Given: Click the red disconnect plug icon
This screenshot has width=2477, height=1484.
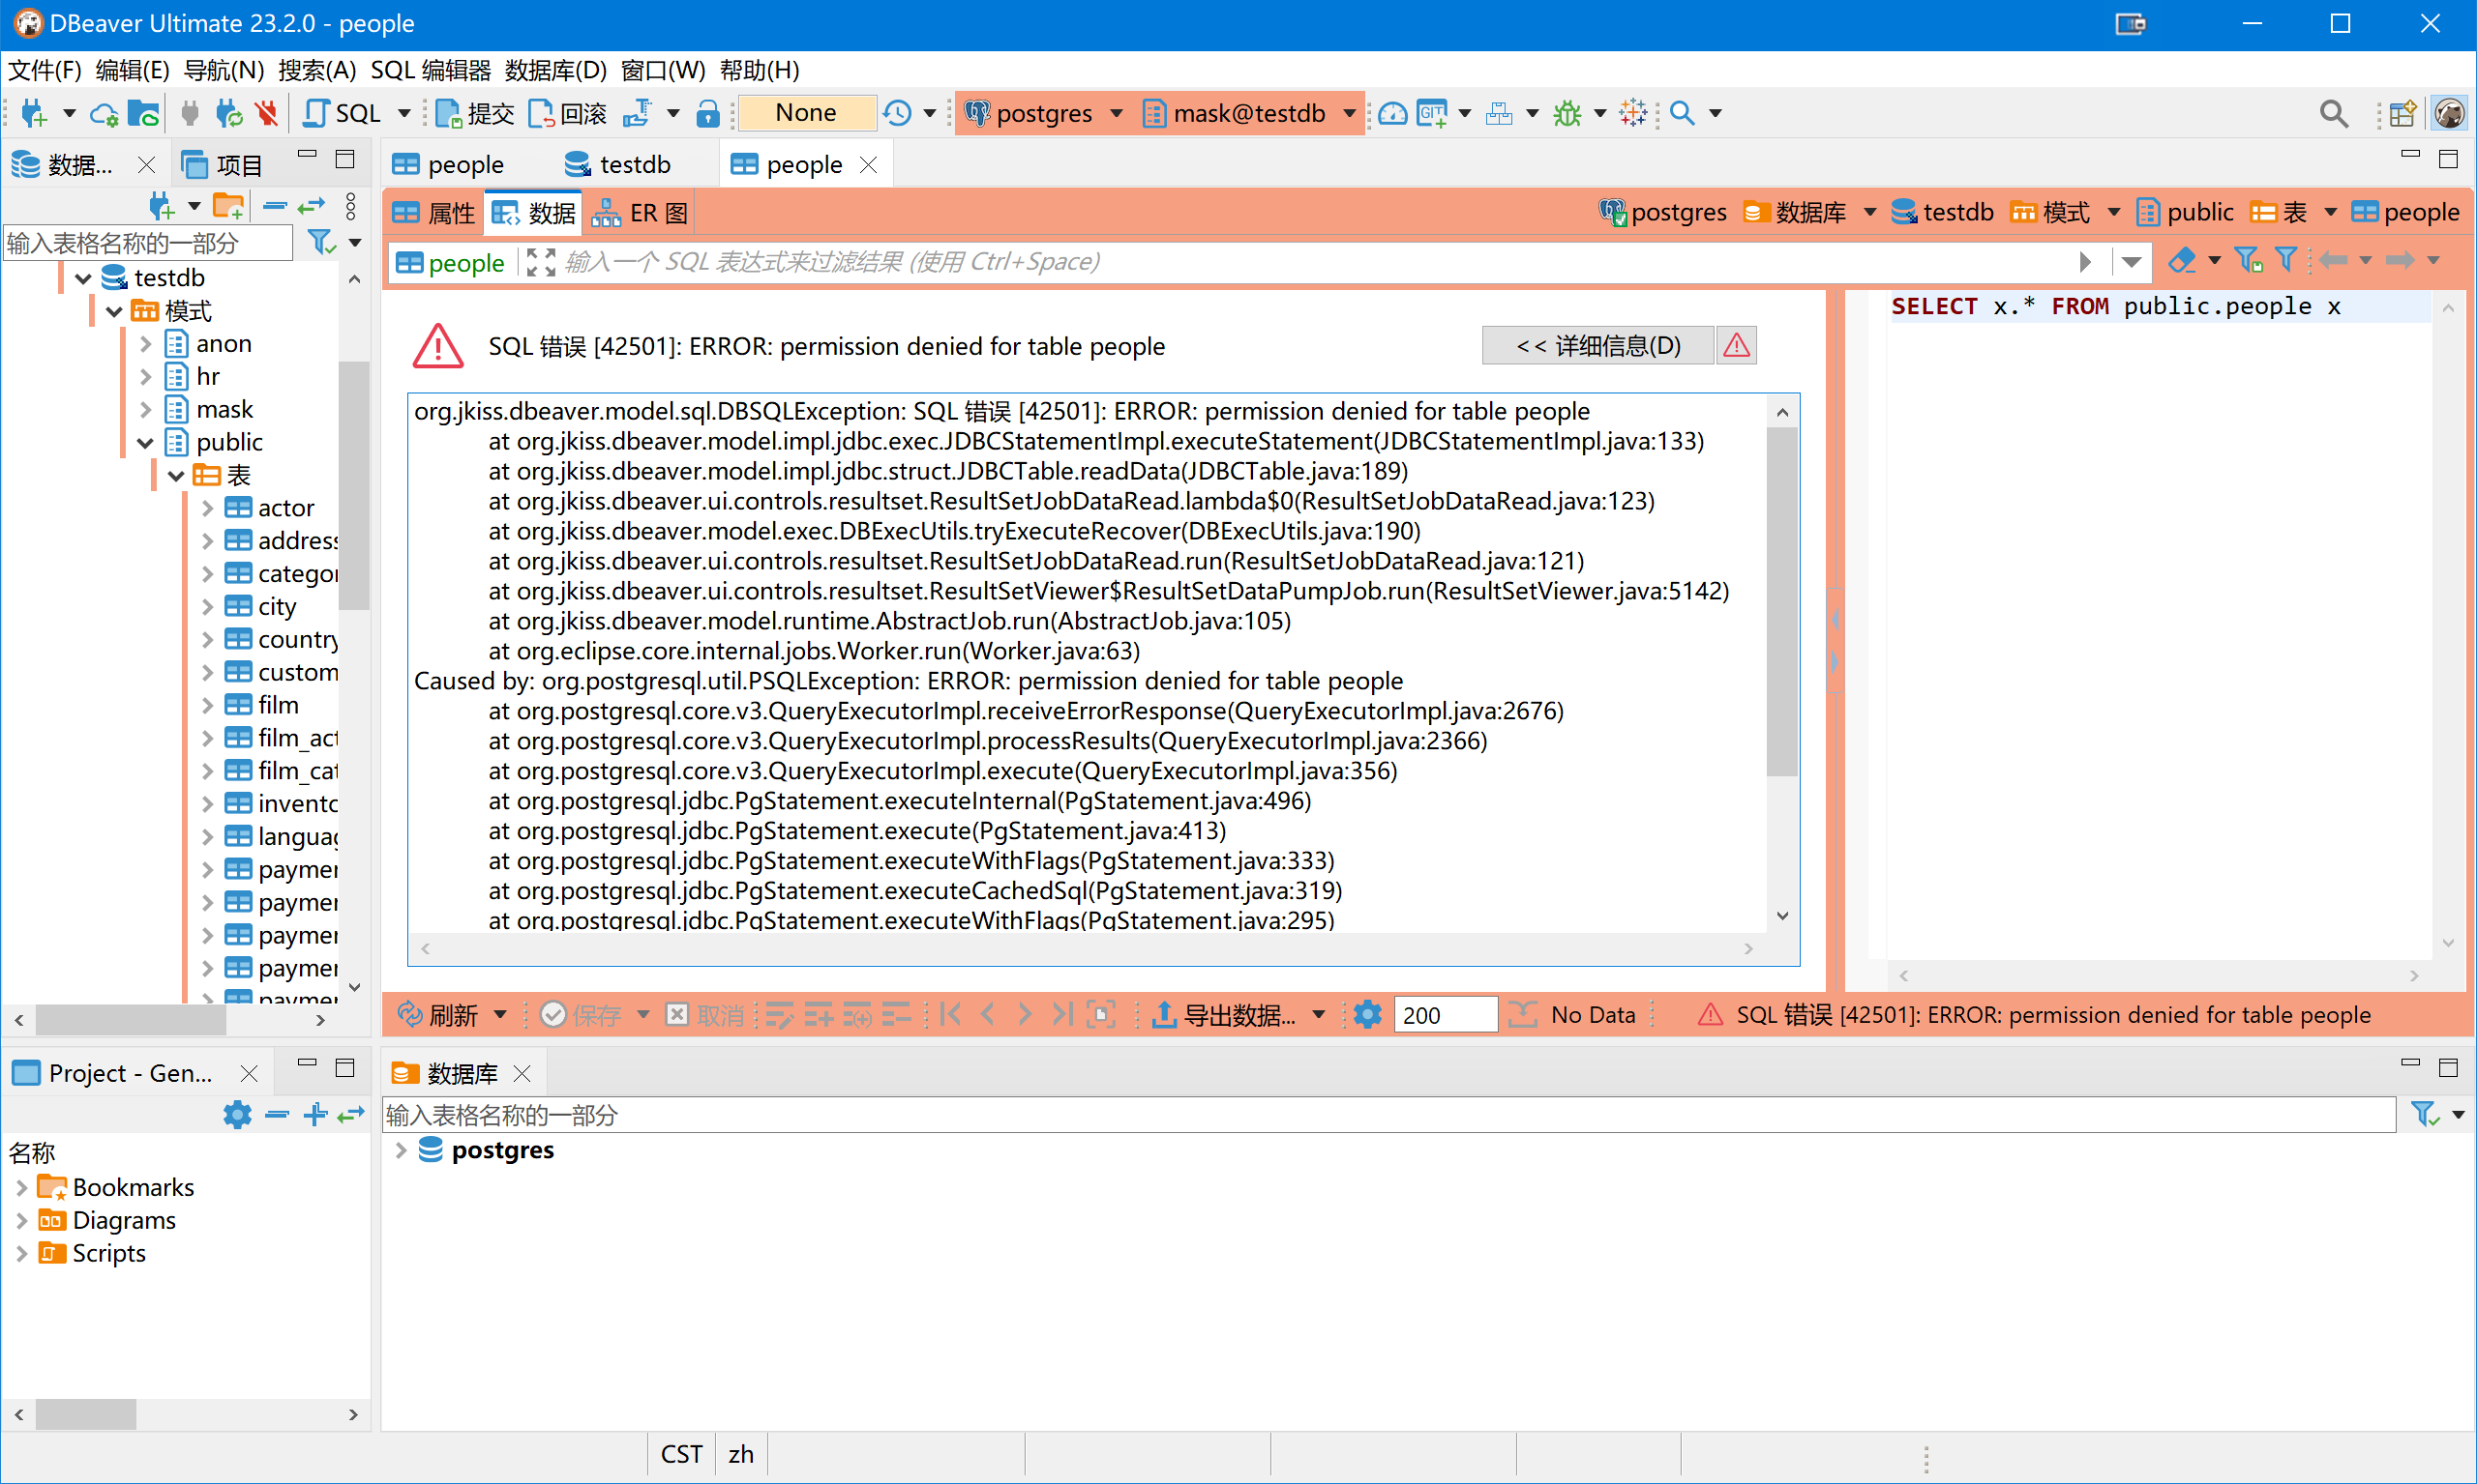Looking at the screenshot, I should click(266, 113).
